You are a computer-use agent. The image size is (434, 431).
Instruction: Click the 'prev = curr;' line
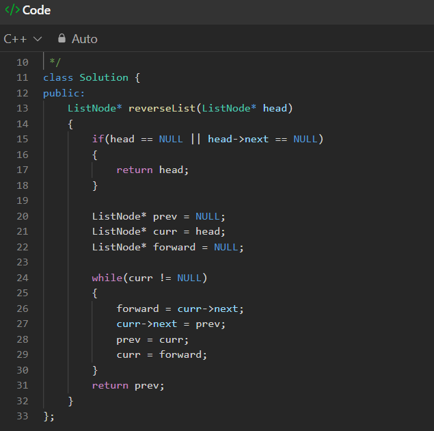(x=152, y=339)
